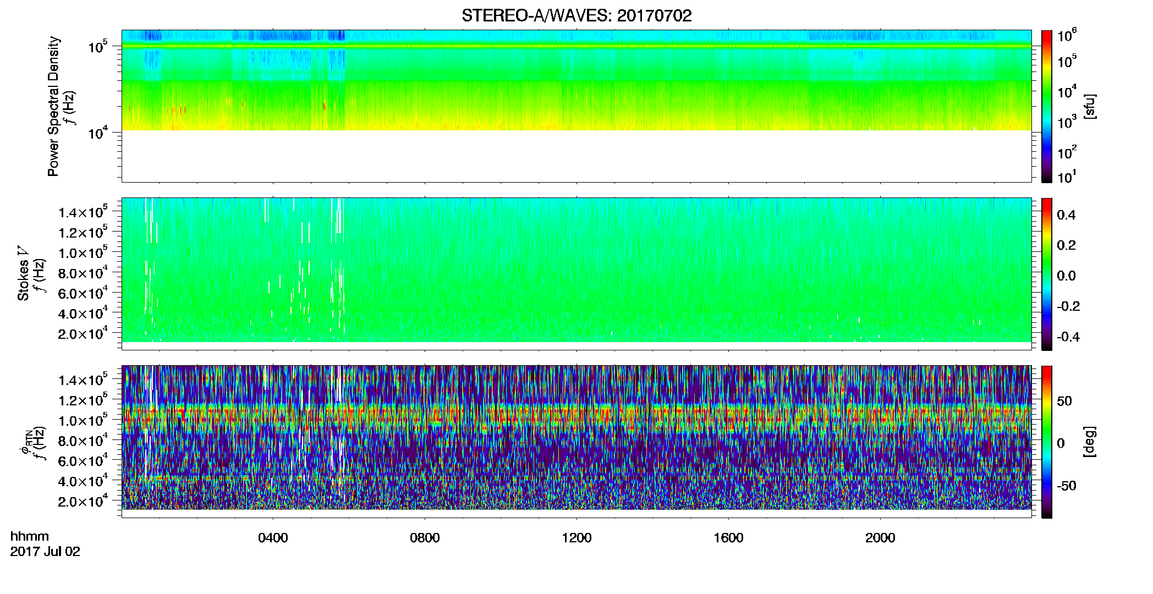Click the Power Spectral Density axis label
Viewport: 1153px width, 594px height.
click(53, 106)
